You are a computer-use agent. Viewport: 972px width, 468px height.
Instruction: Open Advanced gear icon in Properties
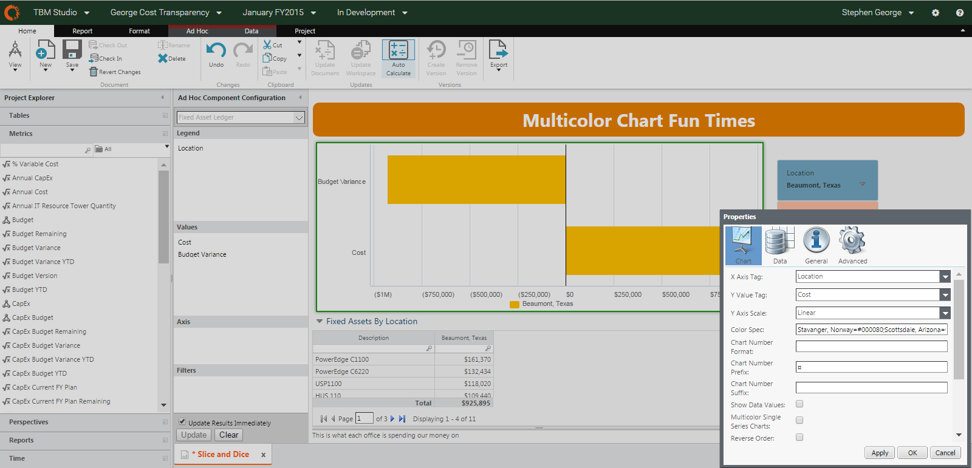[x=853, y=245]
